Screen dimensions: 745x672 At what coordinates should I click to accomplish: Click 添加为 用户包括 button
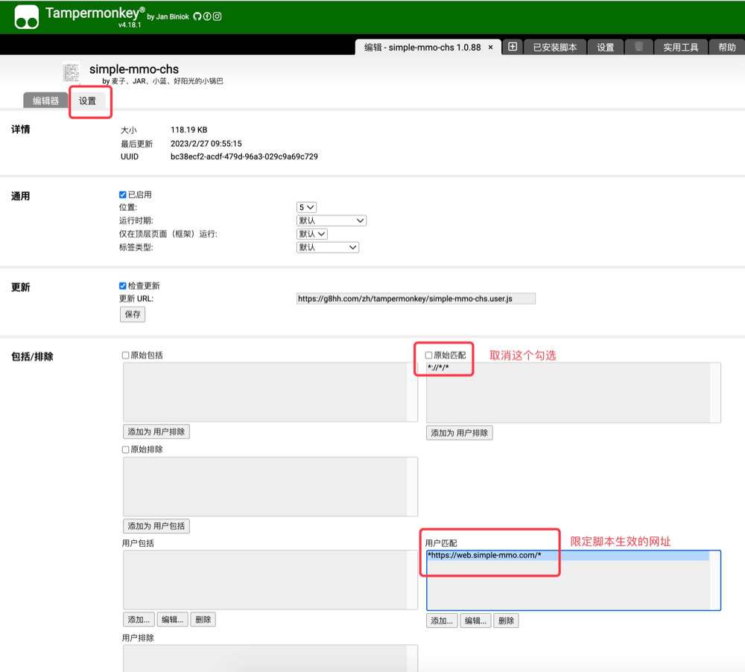coord(156,526)
